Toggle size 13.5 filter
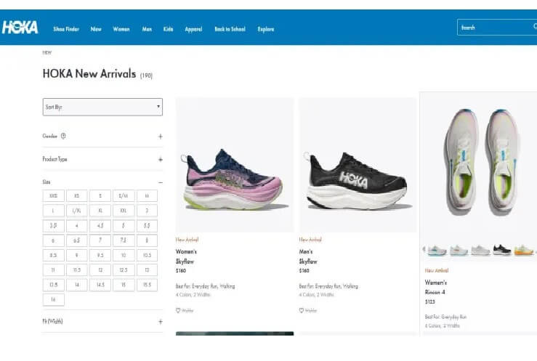 point(54,285)
